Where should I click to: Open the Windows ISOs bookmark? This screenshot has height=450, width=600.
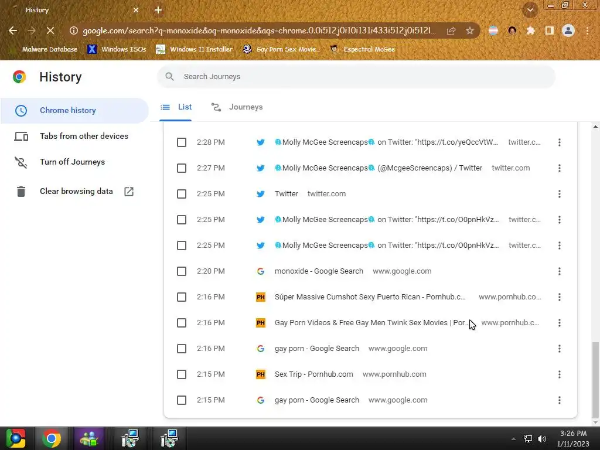tap(117, 49)
